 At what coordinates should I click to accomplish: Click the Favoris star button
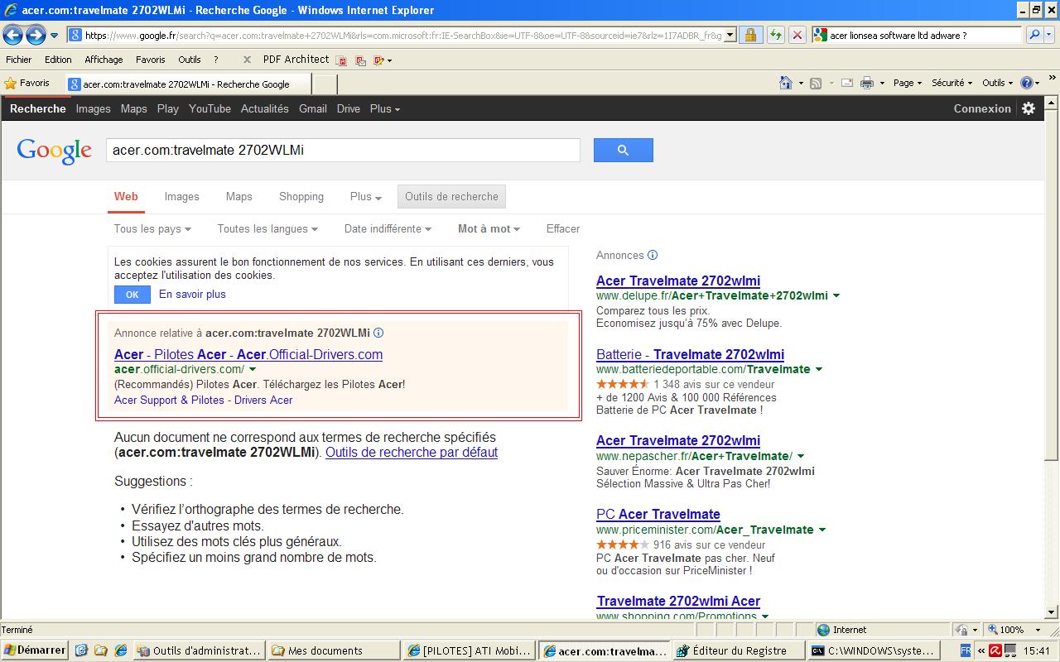pos(27,84)
